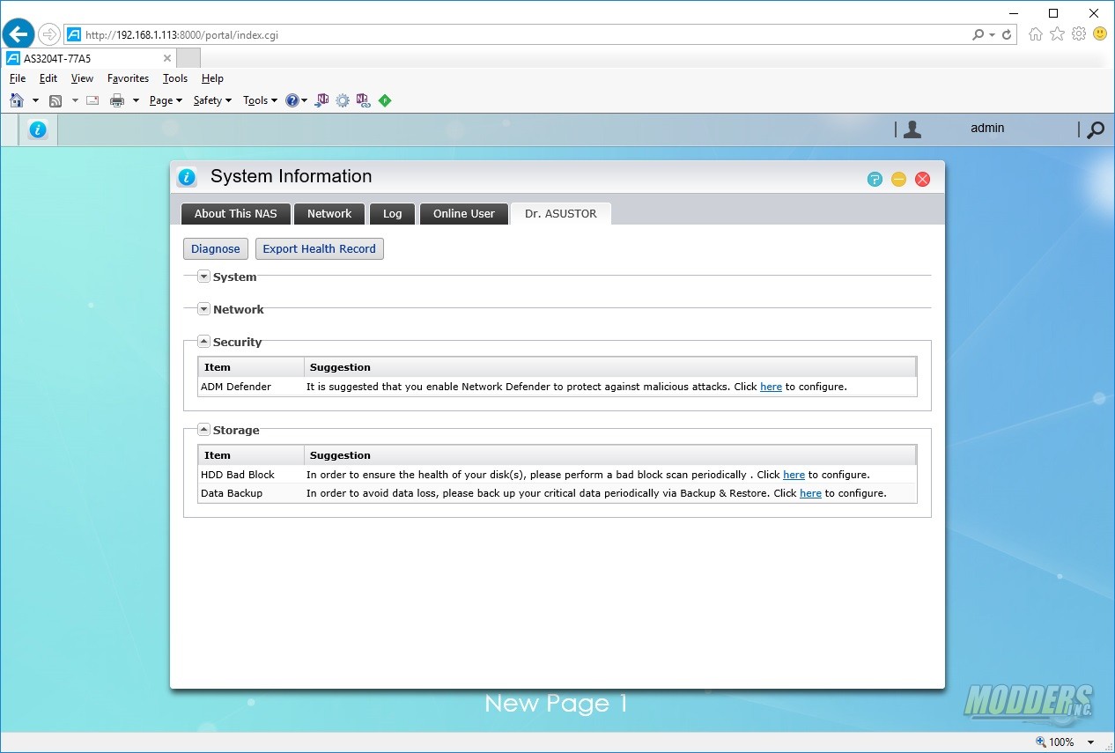
Task: Open the Help menu
Action: point(212,78)
